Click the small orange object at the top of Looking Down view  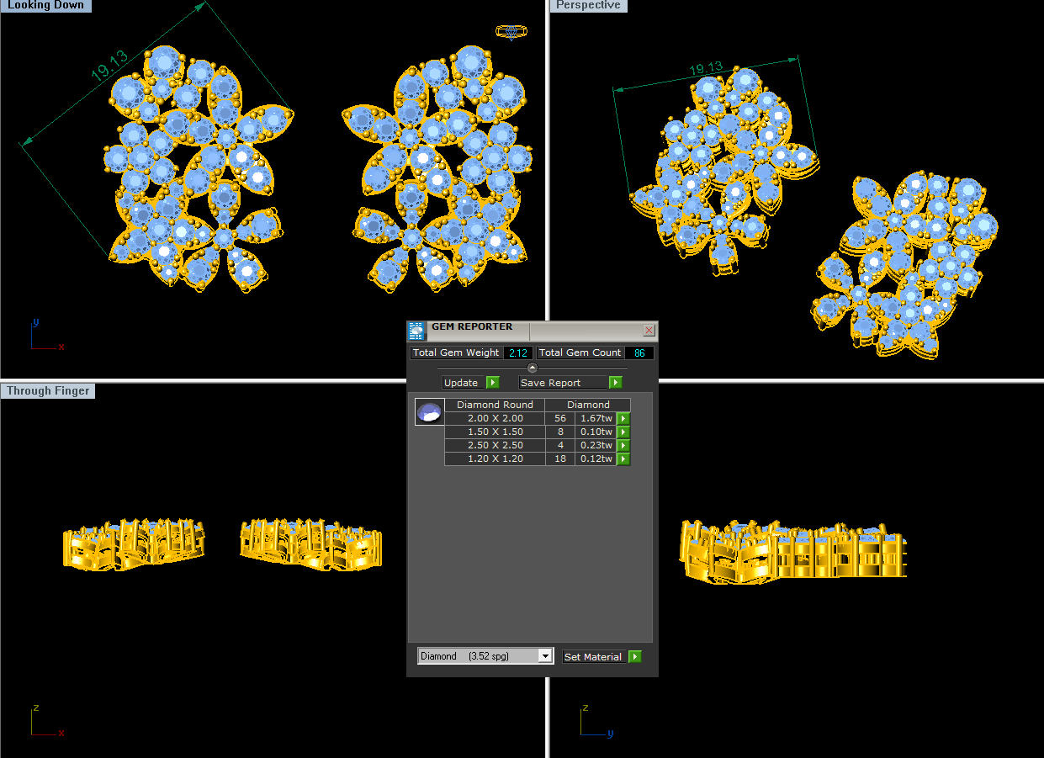(511, 32)
